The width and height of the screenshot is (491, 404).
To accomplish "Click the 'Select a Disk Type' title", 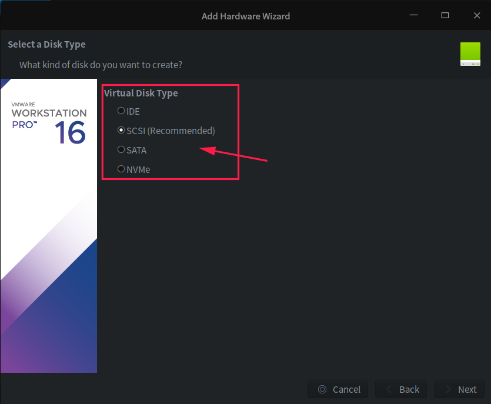I will click(x=46, y=45).
